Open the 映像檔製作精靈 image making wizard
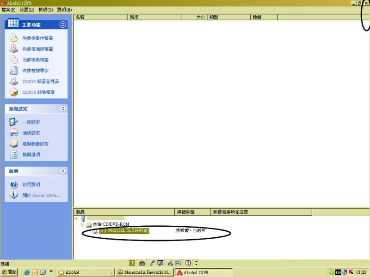This screenshot has height=277, width=370. (37, 38)
